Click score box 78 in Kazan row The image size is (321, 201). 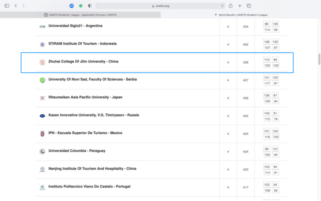[276, 119]
